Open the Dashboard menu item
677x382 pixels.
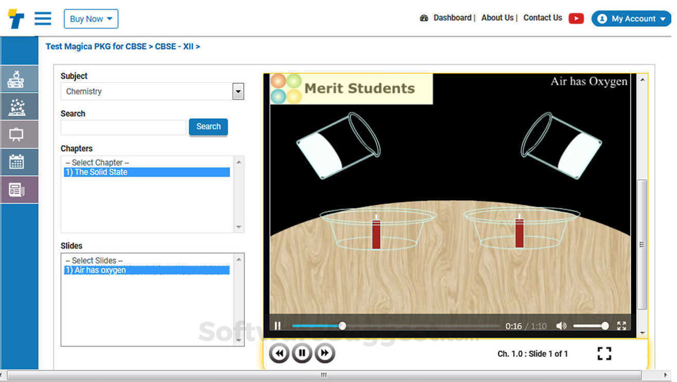pos(452,17)
